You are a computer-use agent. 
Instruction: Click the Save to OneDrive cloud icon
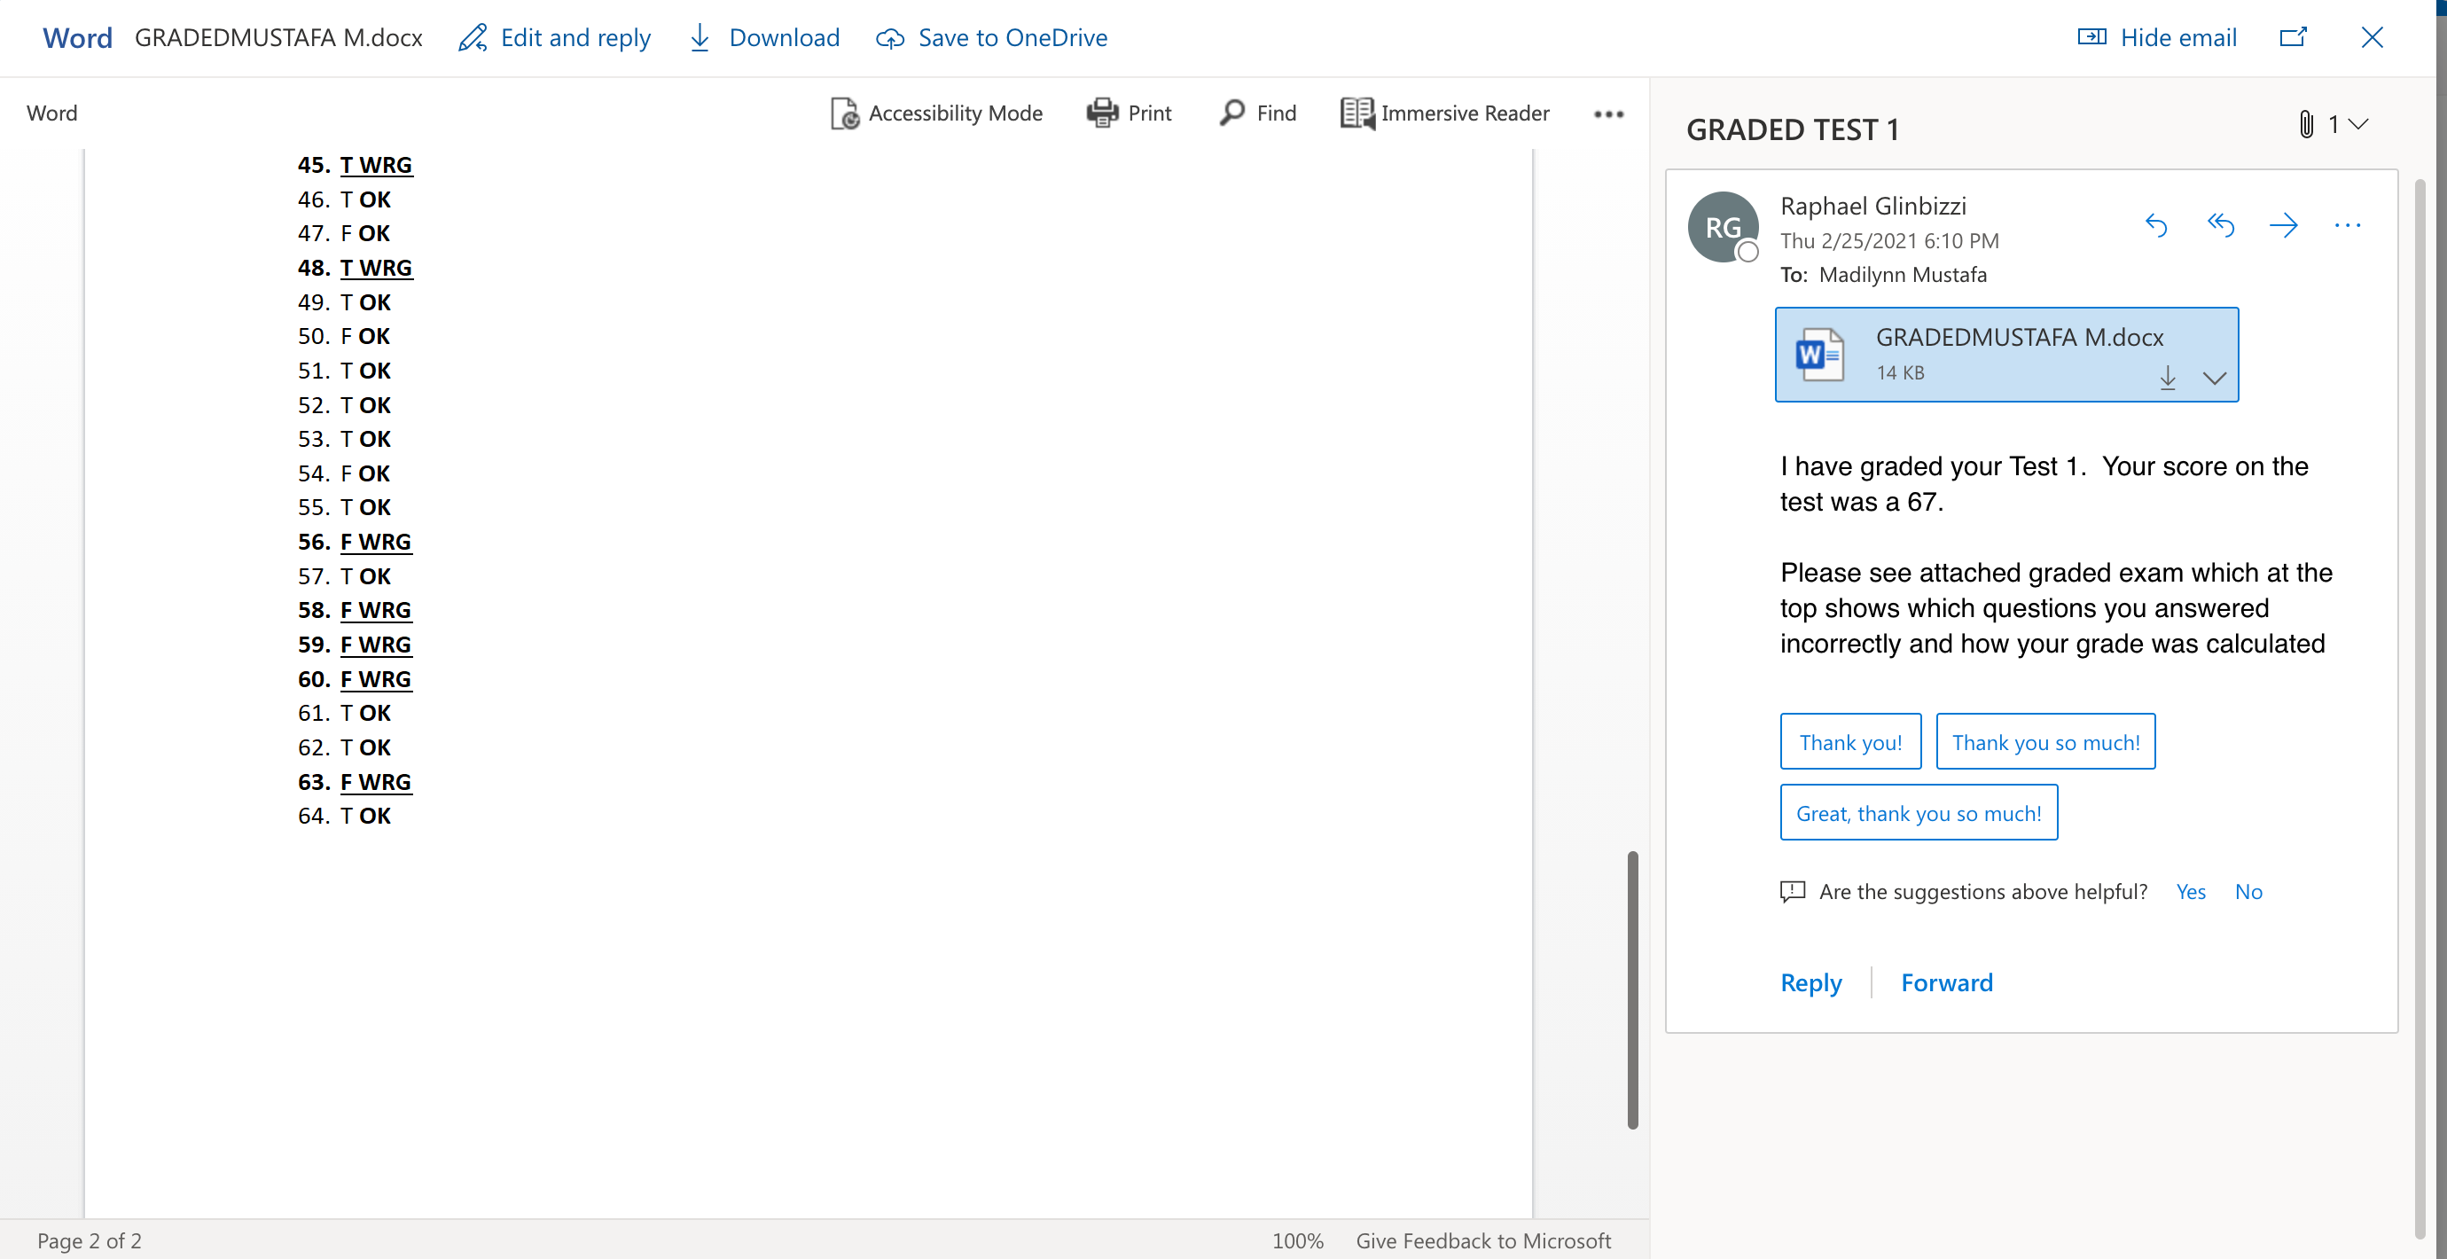(890, 38)
